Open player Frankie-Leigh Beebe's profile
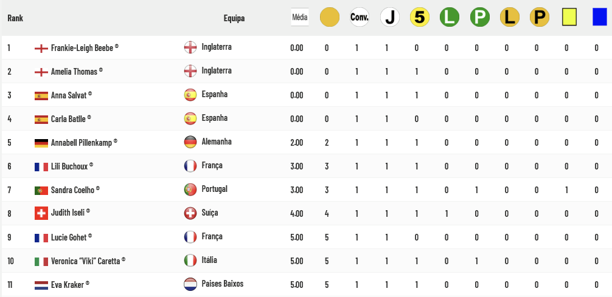Image resolution: width=612 pixels, height=297 pixels. [x=82, y=48]
